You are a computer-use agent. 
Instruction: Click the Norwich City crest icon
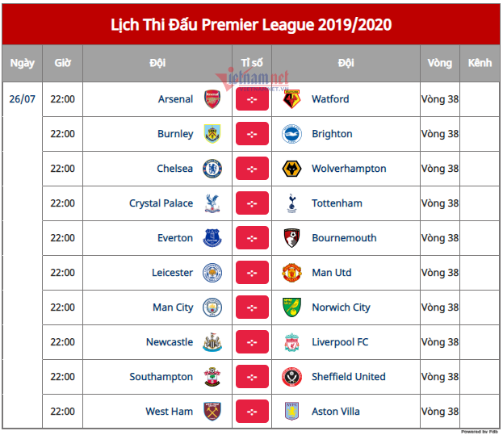[x=291, y=307]
